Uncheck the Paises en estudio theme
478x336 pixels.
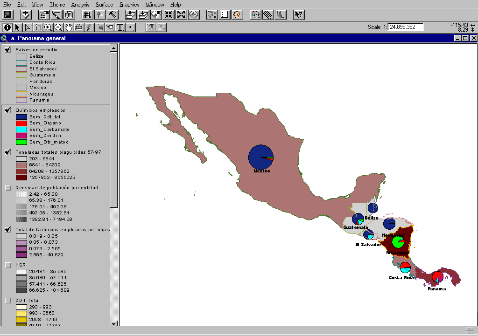8,50
